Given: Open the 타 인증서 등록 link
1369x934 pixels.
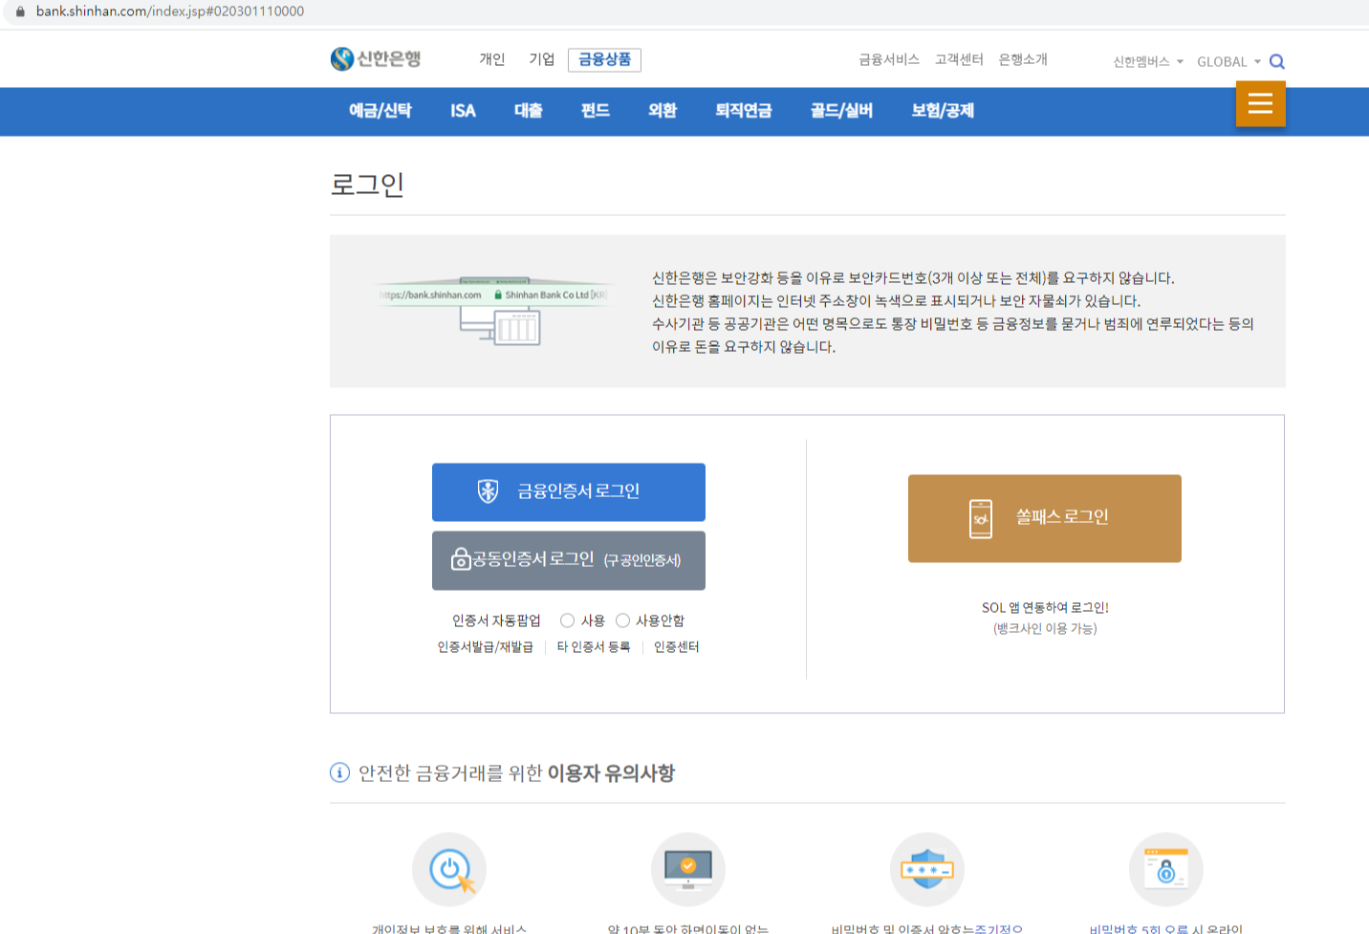Looking at the screenshot, I should (x=594, y=647).
